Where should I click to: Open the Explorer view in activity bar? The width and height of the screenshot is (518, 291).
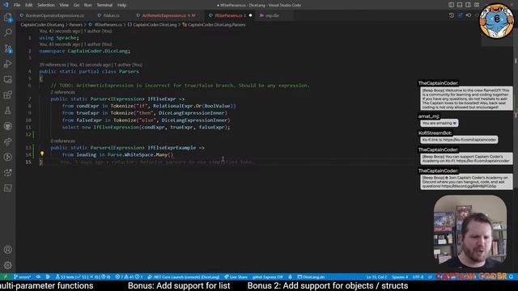point(7,17)
